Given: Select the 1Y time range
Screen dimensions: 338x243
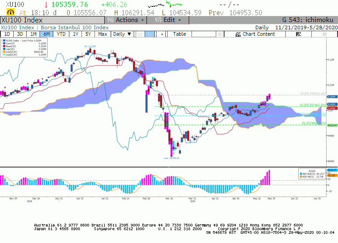Looking at the screenshot, I should click(x=75, y=34).
